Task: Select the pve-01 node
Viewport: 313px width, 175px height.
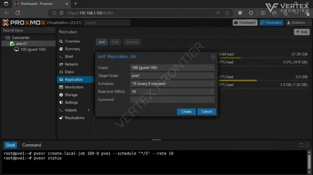Action: pos(22,43)
